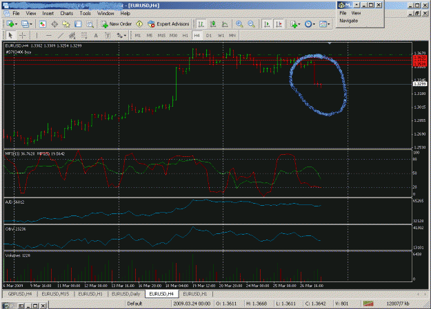The height and width of the screenshot is (309, 431).
Task: Activate the standard cursor arrow
Action: pyautogui.click(x=10, y=35)
